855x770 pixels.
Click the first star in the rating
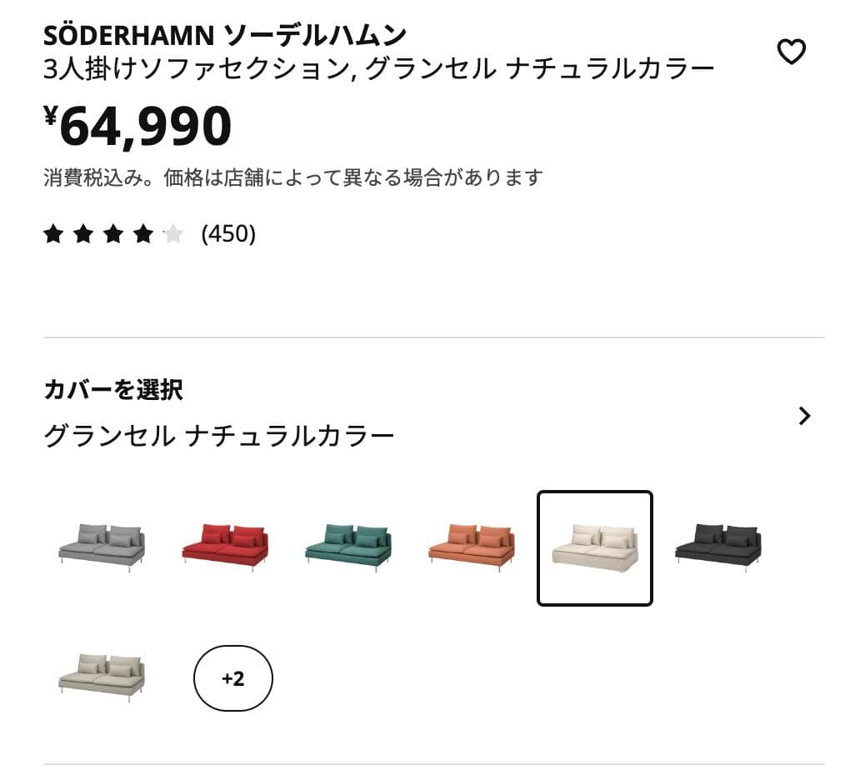55,234
